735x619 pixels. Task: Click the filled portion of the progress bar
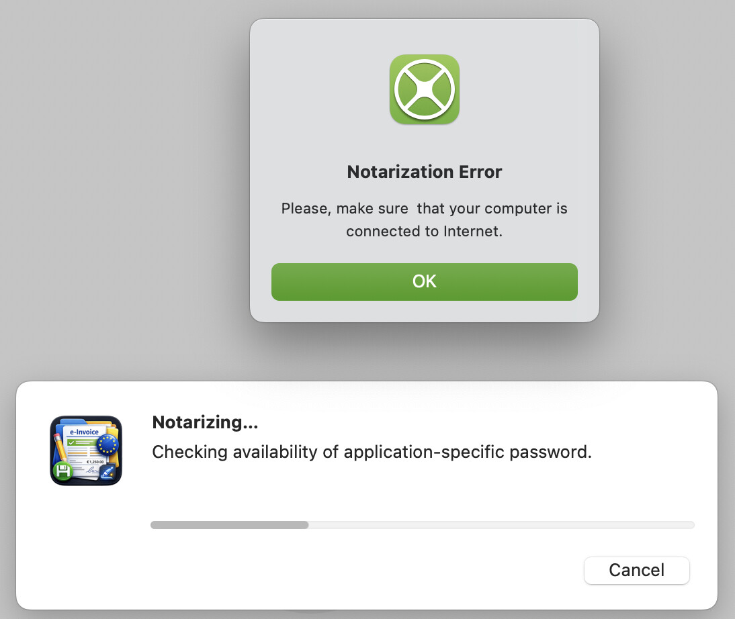tap(229, 525)
